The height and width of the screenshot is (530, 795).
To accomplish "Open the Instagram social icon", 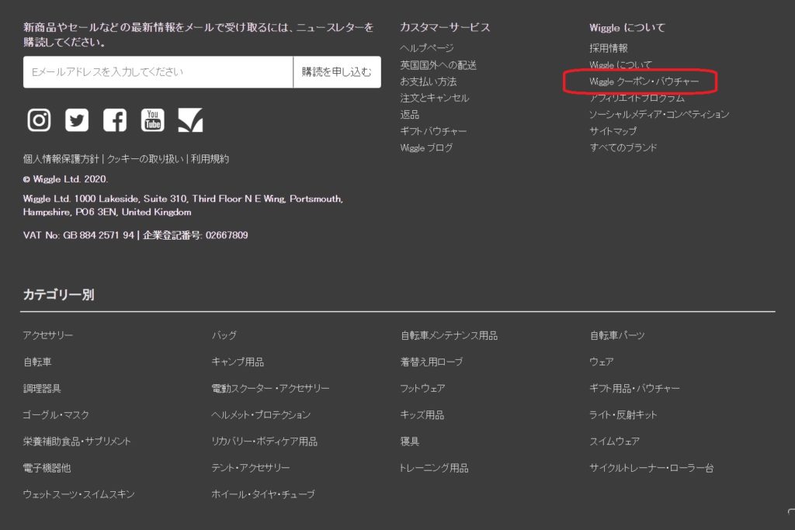I will (x=39, y=120).
